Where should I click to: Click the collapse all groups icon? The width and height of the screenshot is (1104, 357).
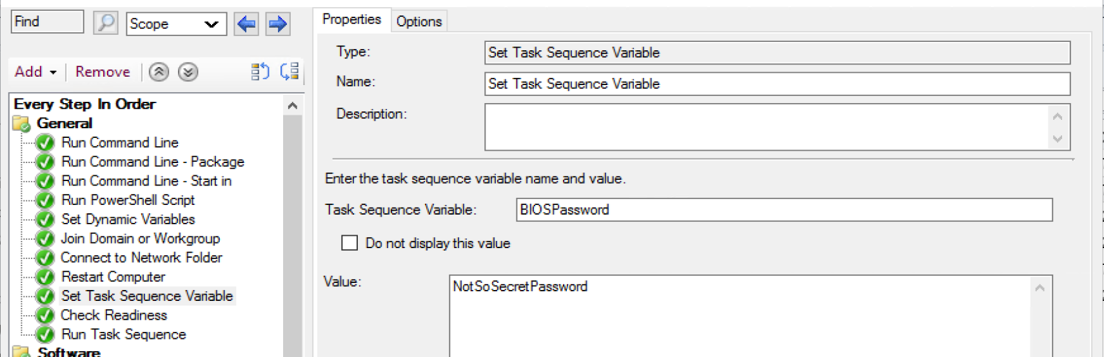click(x=260, y=72)
